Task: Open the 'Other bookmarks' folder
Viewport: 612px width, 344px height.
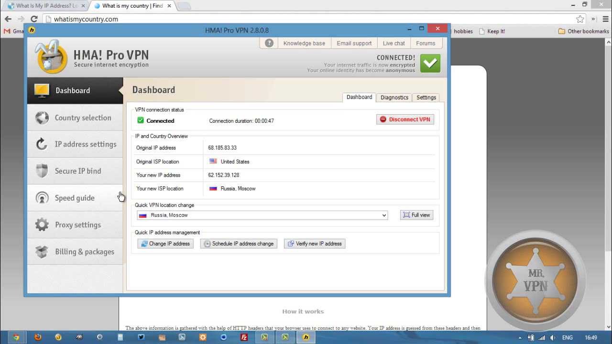Action: (x=583, y=31)
